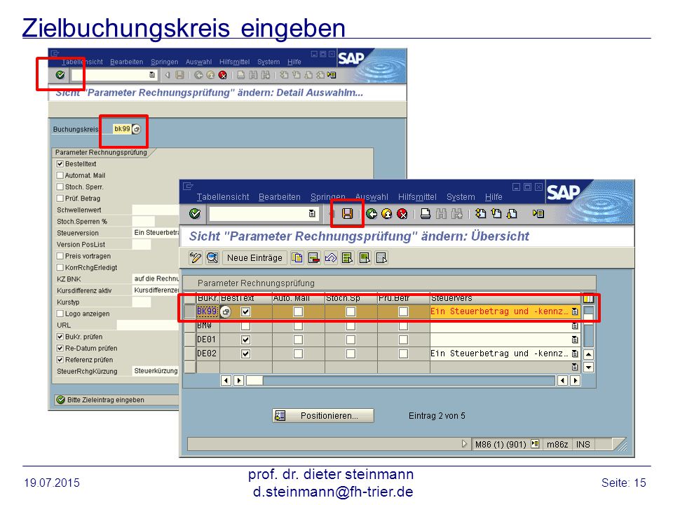The image size is (673, 505).
Task: Click red Cancel icon in Detail window toolbar
Action: pos(222,75)
